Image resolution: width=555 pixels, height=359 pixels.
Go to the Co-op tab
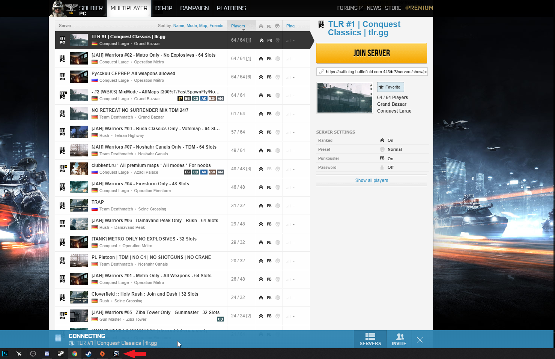coord(164,8)
